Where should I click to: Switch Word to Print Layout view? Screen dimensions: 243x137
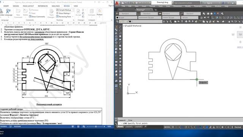(78, 127)
